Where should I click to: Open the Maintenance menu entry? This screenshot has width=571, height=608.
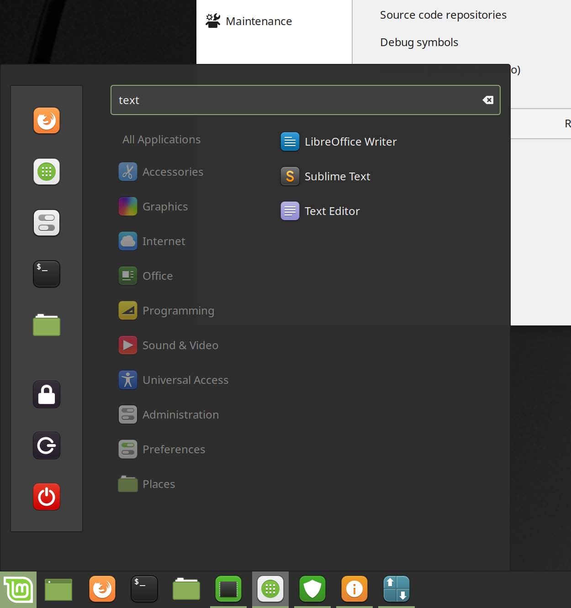coord(259,21)
